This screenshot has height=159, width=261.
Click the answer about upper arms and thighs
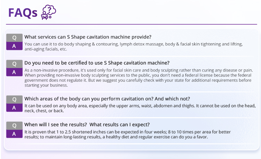pyautogui.click(x=140, y=108)
